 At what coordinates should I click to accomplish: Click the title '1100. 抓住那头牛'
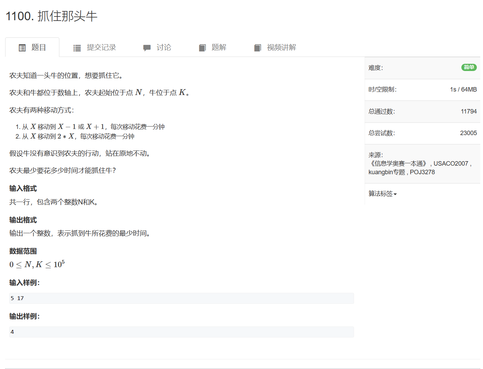pyautogui.click(x=52, y=16)
